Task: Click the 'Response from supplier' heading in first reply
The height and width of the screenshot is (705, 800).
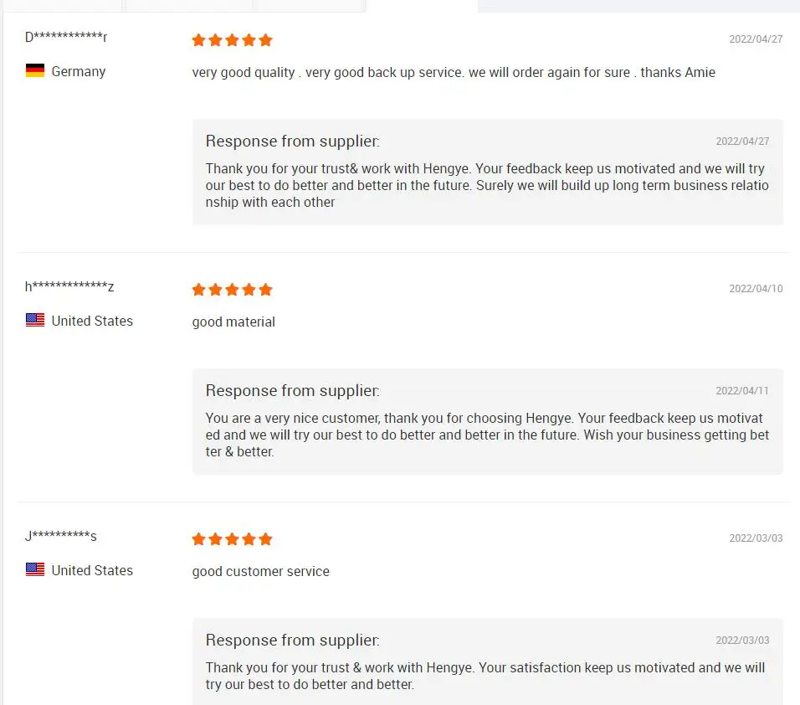Action: [292, 141]
